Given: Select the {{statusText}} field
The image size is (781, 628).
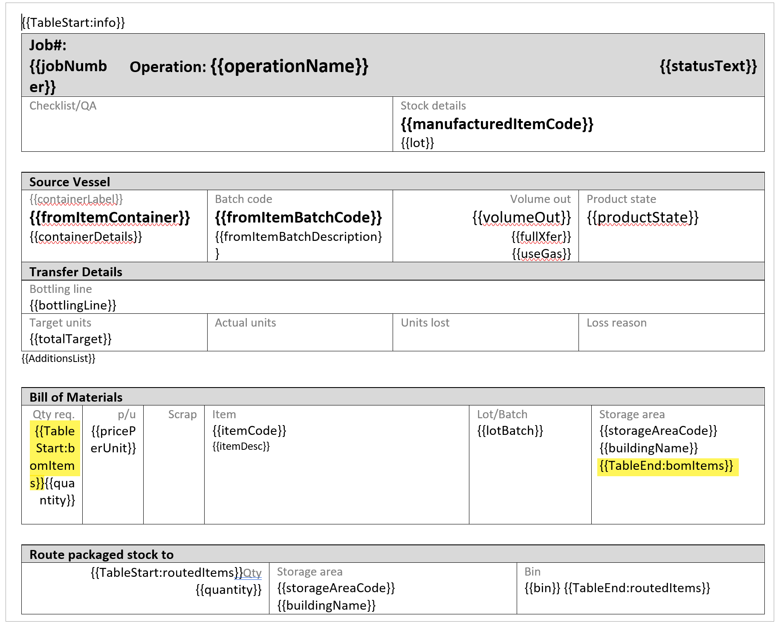Looking at the screenshot, I should point(708,66).
